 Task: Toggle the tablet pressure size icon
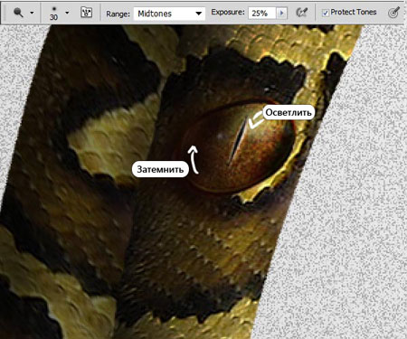[x=393, y=13]
